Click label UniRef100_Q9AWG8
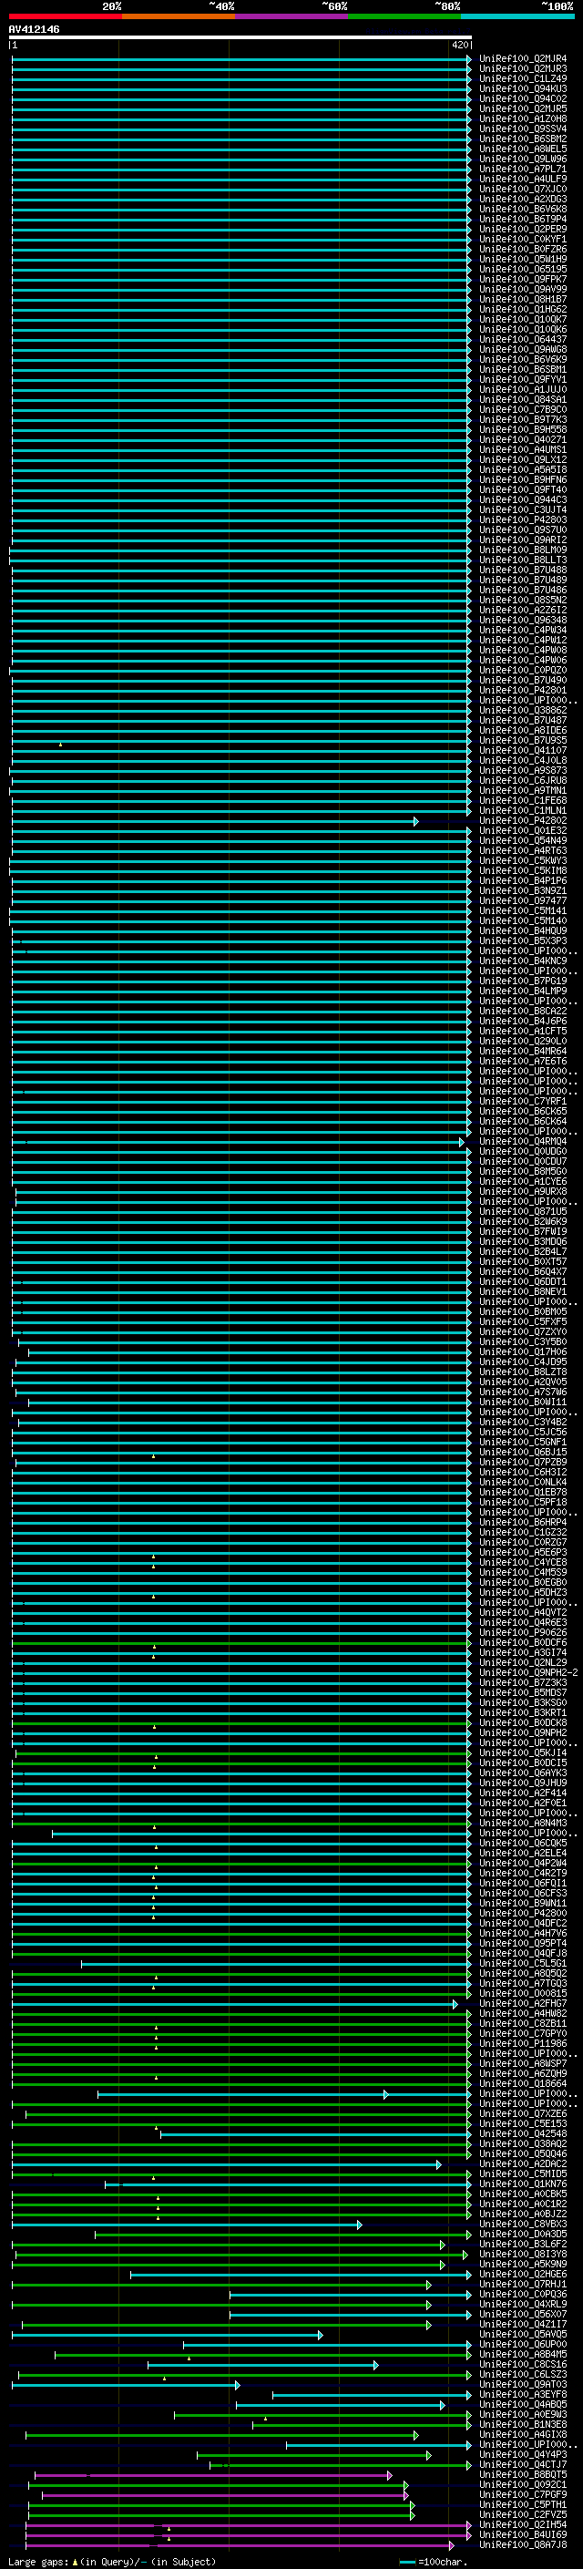The image size is (583, 2569). (x=523, y=349)
